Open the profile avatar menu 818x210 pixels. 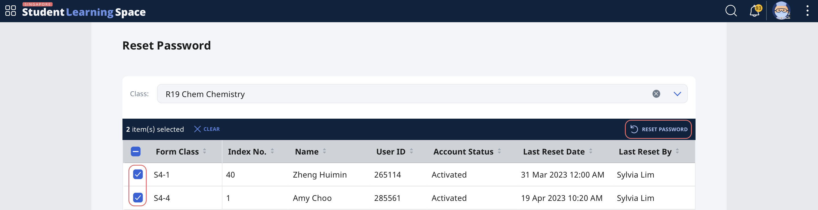(x=782, y=11)
